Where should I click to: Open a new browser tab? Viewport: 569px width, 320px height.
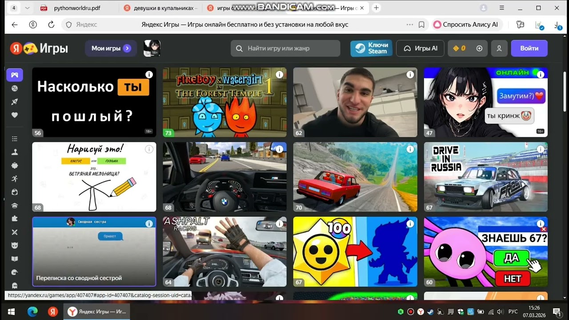pos(377,8)
